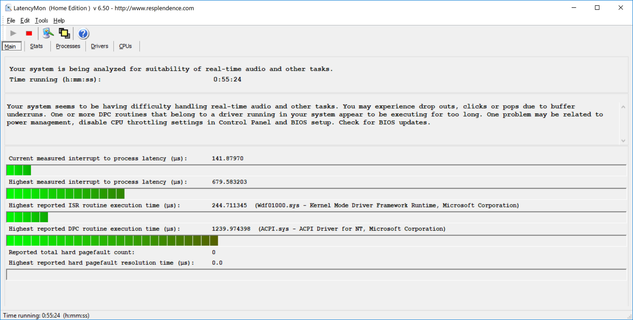Switch to the CPUs tab
Image resolution: width=633 pixels, height=320 pixels.
pos(125,46)
